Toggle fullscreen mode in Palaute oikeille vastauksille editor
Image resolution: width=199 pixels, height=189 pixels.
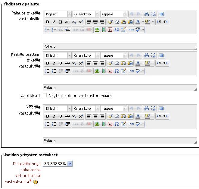point(161,14)
